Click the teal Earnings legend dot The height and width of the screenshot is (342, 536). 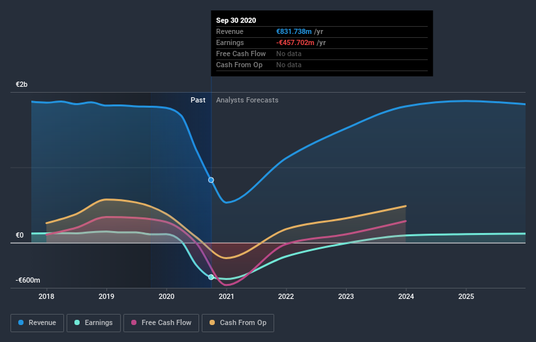click(77, 322)
